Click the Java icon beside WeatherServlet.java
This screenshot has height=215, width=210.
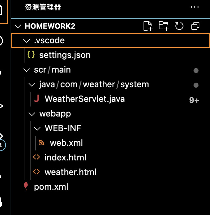point(37,99)
